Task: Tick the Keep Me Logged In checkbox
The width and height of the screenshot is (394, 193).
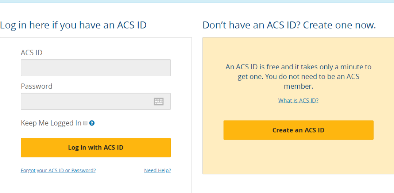Action: pyautogui.click(x=85, y=123)
